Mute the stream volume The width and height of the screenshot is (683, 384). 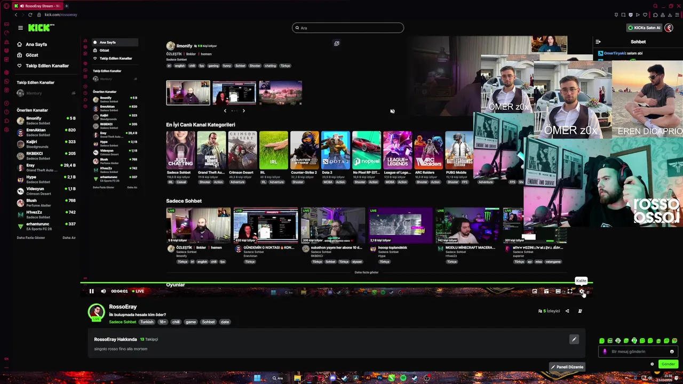tap(103, 291)
